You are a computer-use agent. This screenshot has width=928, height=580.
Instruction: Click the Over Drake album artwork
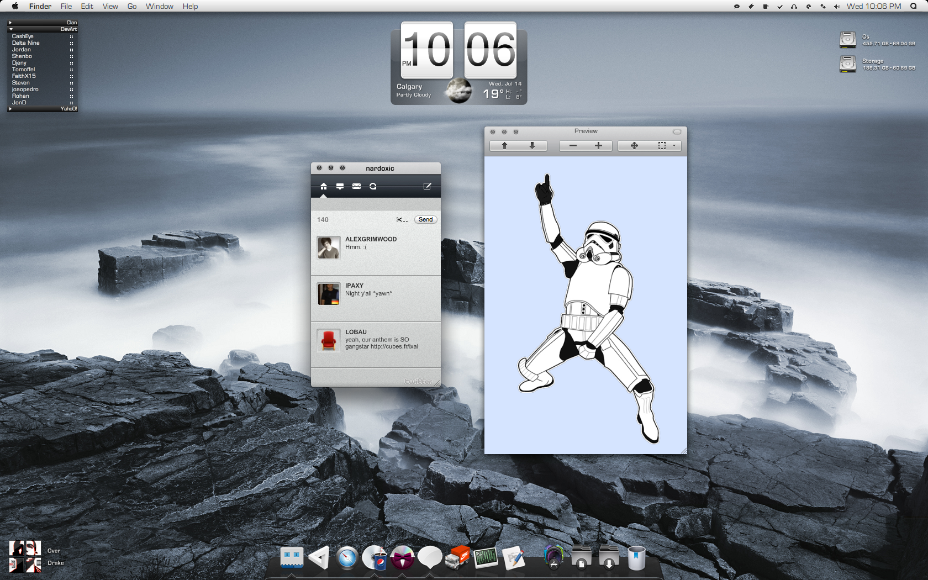[x=25, y=556]
